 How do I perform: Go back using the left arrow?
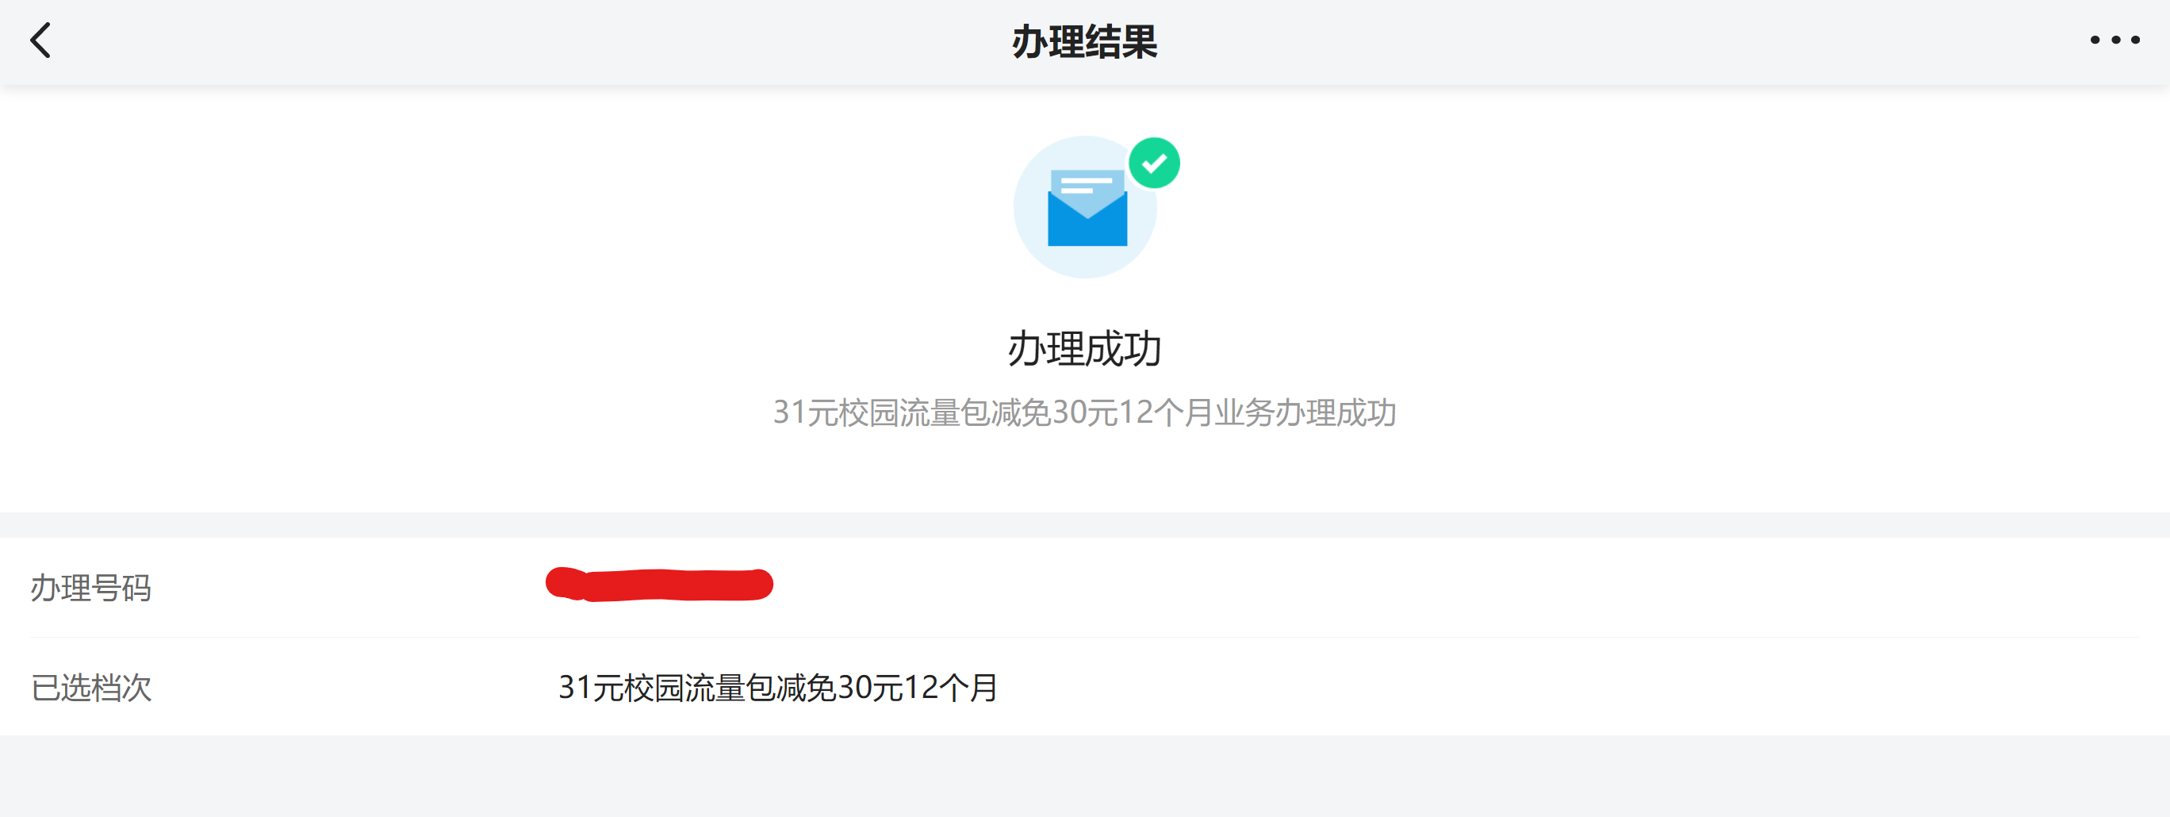pos(40,40)
